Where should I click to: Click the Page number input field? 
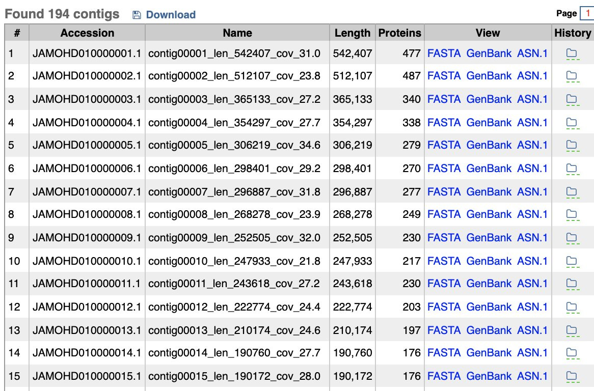tap(587, 14)
